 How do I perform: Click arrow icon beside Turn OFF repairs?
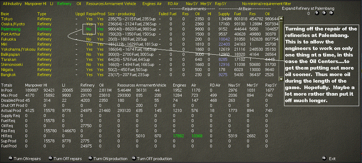tap(51, 158)
